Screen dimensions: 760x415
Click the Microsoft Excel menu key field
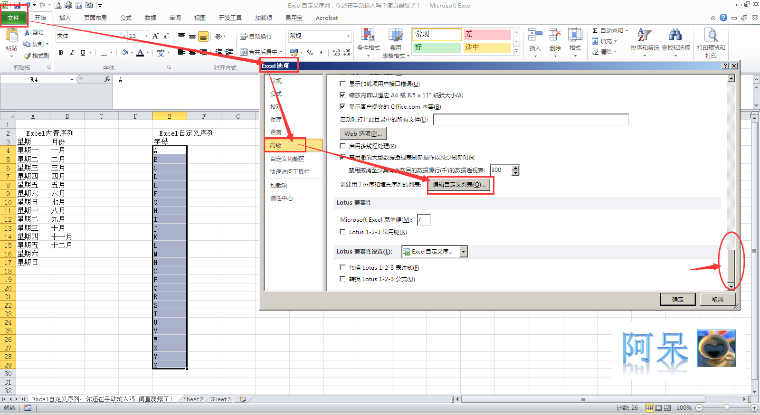pos(424,219)
